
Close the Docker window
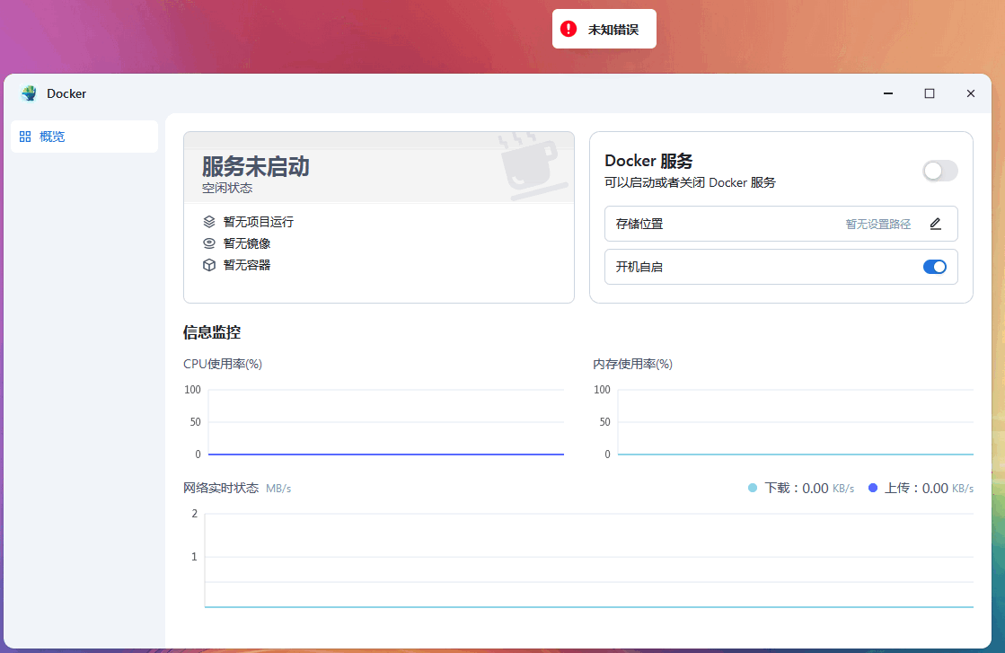pyautogui.click(x=970, y=93)
